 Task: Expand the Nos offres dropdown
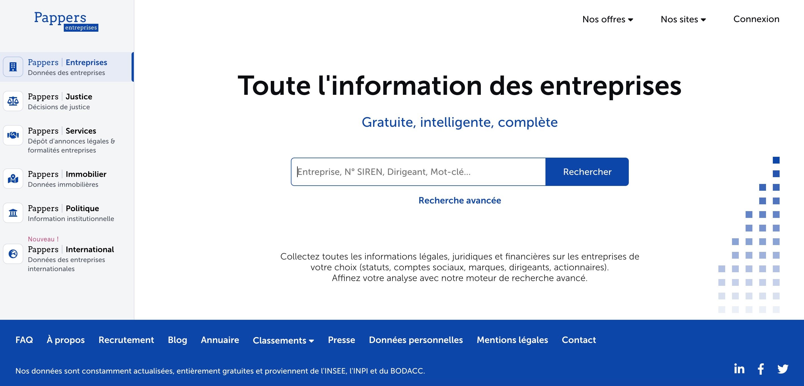point(607,19)
